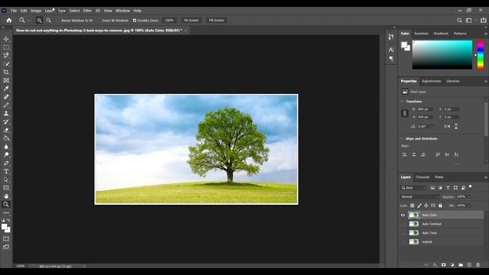Delete layer using the trash icon

click(478, 265)
